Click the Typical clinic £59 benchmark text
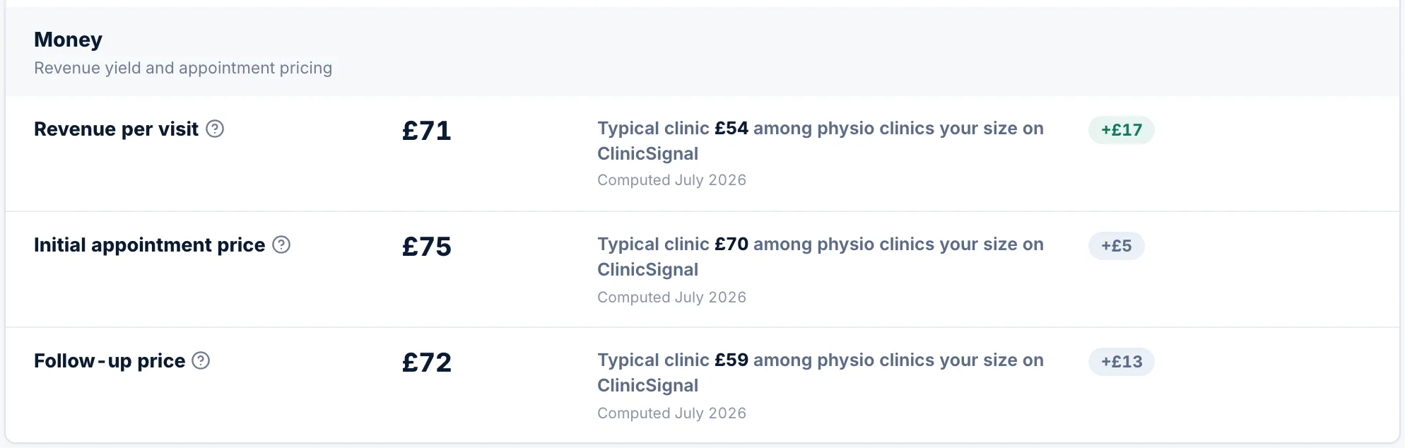 (x=820, y=372)
